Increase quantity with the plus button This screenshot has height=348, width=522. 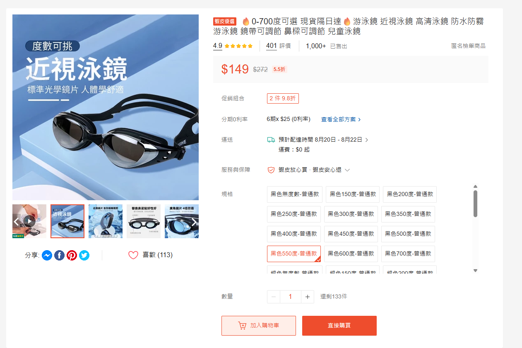click(307, 297)
